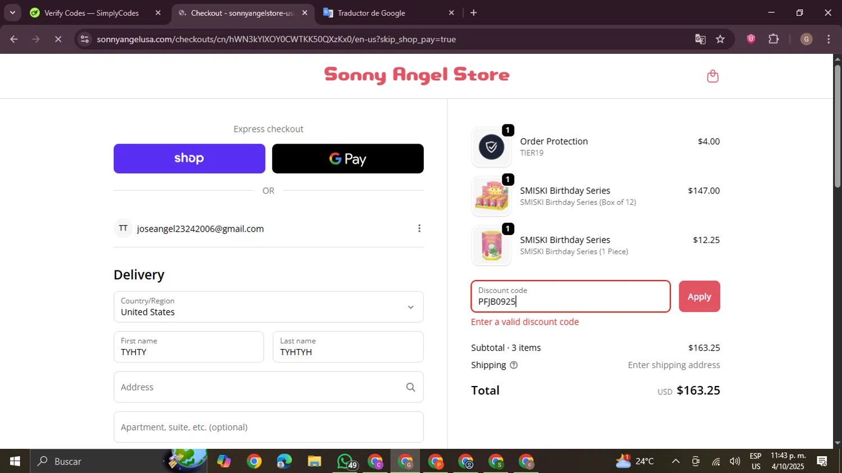Screen dimensions: 842x473
Task: Show hidden system tray icons
Action: 676,461
